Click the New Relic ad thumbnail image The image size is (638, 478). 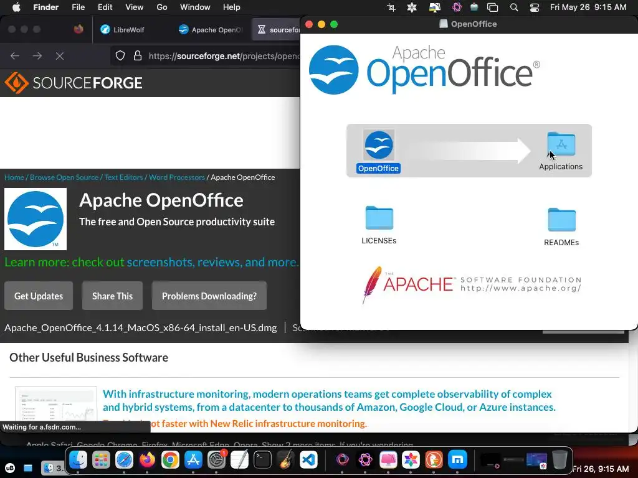[56, 405]
